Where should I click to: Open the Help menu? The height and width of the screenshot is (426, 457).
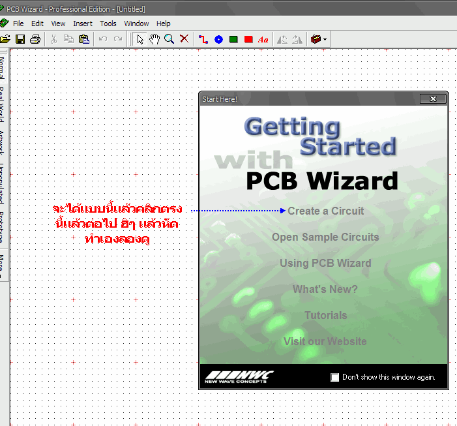click(x=164, y=23)
